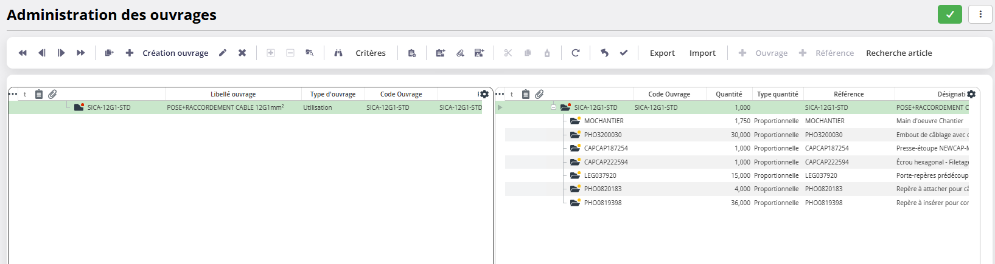Select CAPCAP187254 tree item
Image resolution: width=995 pixels, height=264 pixels.
[x=606, y=148]
